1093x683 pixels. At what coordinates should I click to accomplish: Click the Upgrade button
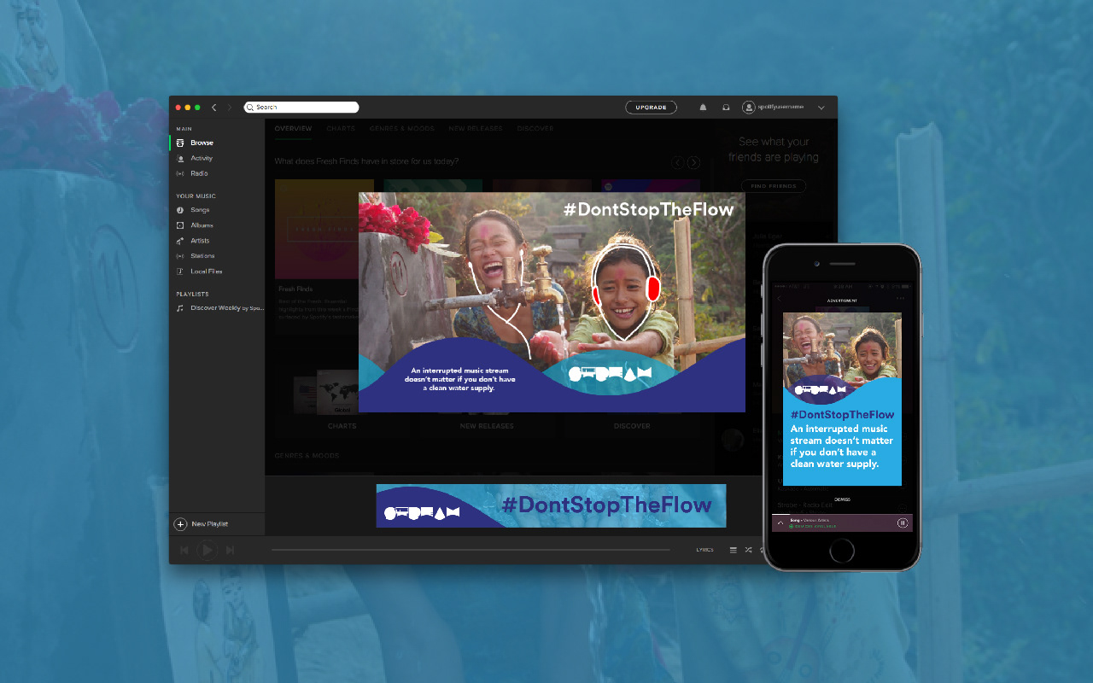tap(651, 108)
